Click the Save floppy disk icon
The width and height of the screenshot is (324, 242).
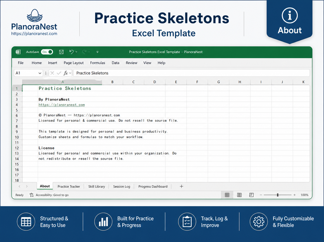pos(61,52)
